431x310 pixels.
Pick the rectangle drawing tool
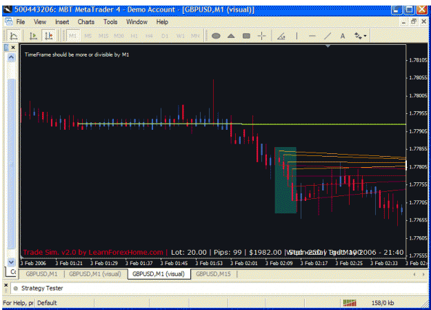pos(246,36)
